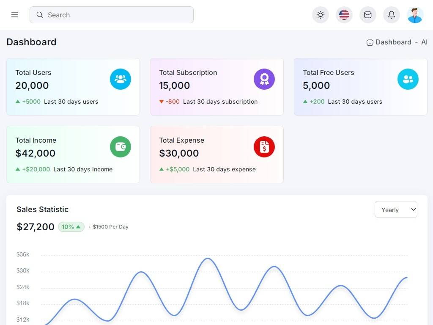Expand the Yearly period dropdown
Viewport: 433px width, 325px height.
click(396, 209)
